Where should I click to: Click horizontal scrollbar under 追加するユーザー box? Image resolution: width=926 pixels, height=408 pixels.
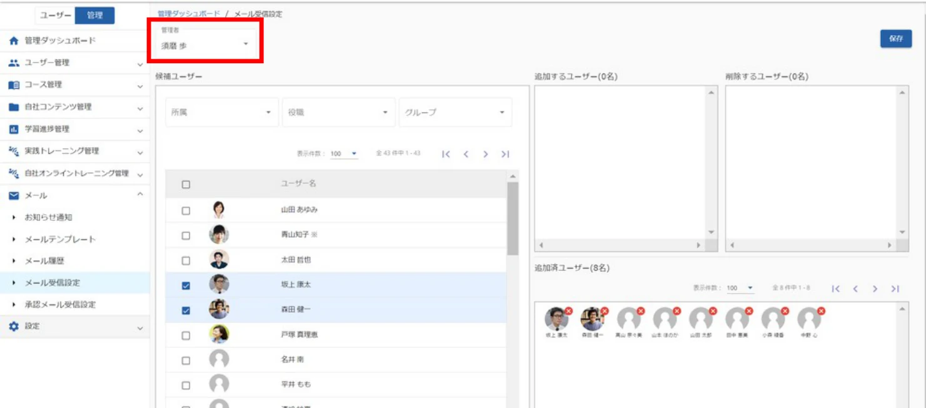620,246
